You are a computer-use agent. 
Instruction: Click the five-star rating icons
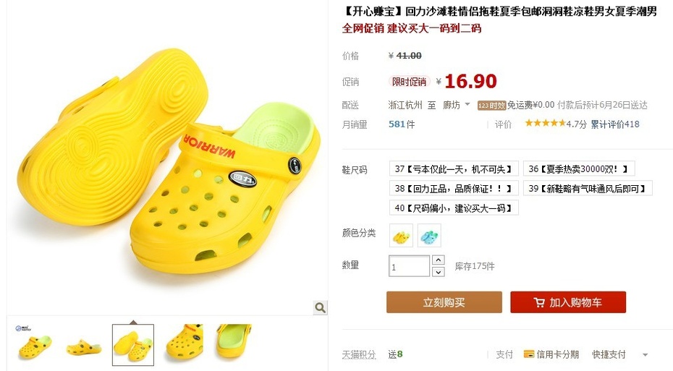tap(545, 124)
